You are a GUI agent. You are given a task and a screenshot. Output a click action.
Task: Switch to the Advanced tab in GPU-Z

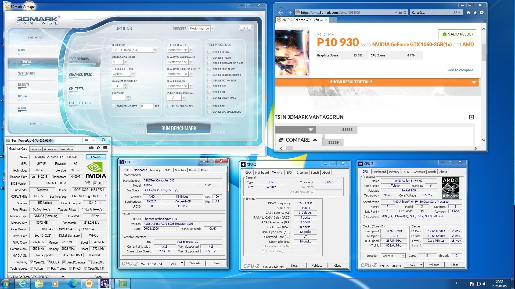click(51, 149)
